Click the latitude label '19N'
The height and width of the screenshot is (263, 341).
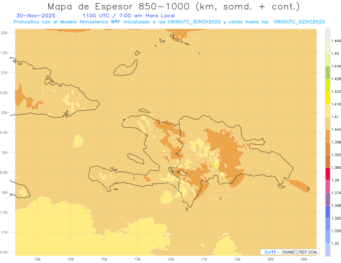pyautogui.click(x=4, y=153)
